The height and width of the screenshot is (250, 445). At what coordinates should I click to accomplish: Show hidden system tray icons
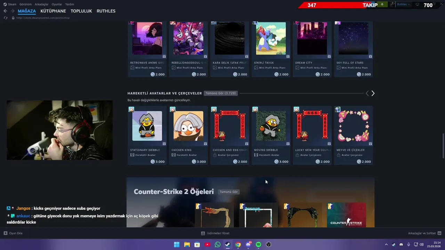(386, 244)
